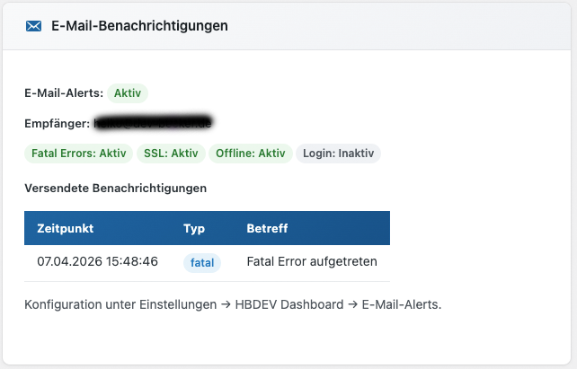
Task: Select the blurred recipient email address
Action: [x=152, y=122]
